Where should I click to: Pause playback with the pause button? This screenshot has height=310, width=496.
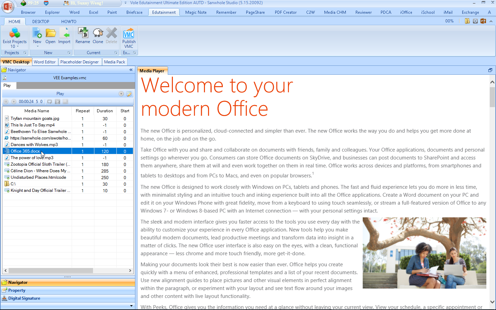pos(6,102)
